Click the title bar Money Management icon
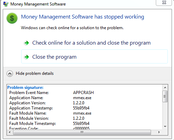This screenshot has height=140, width=174. (6, 4)
